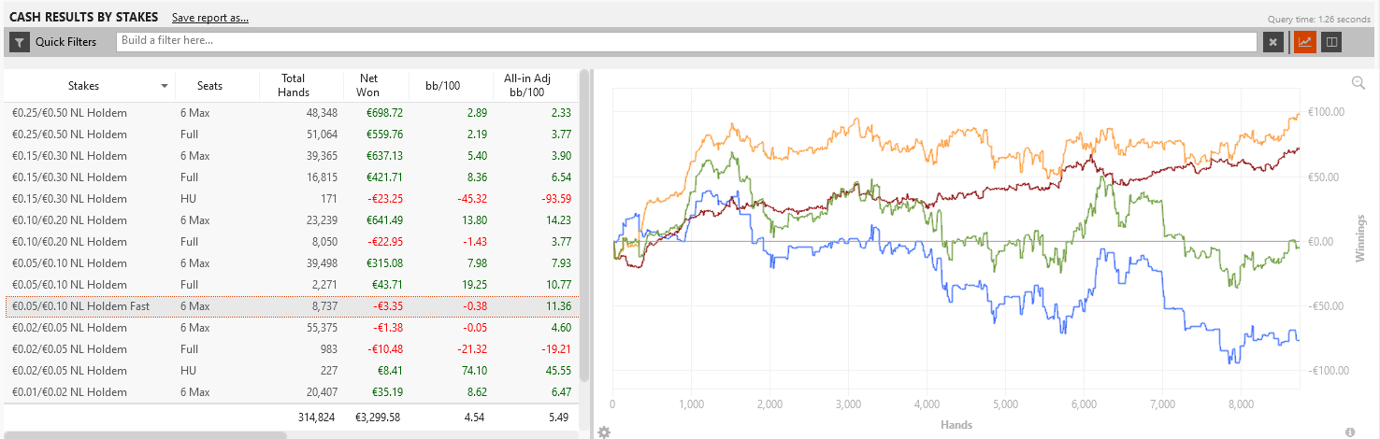Select the €0.15/€0.30 NL Holdem HU row

point(291,199)
